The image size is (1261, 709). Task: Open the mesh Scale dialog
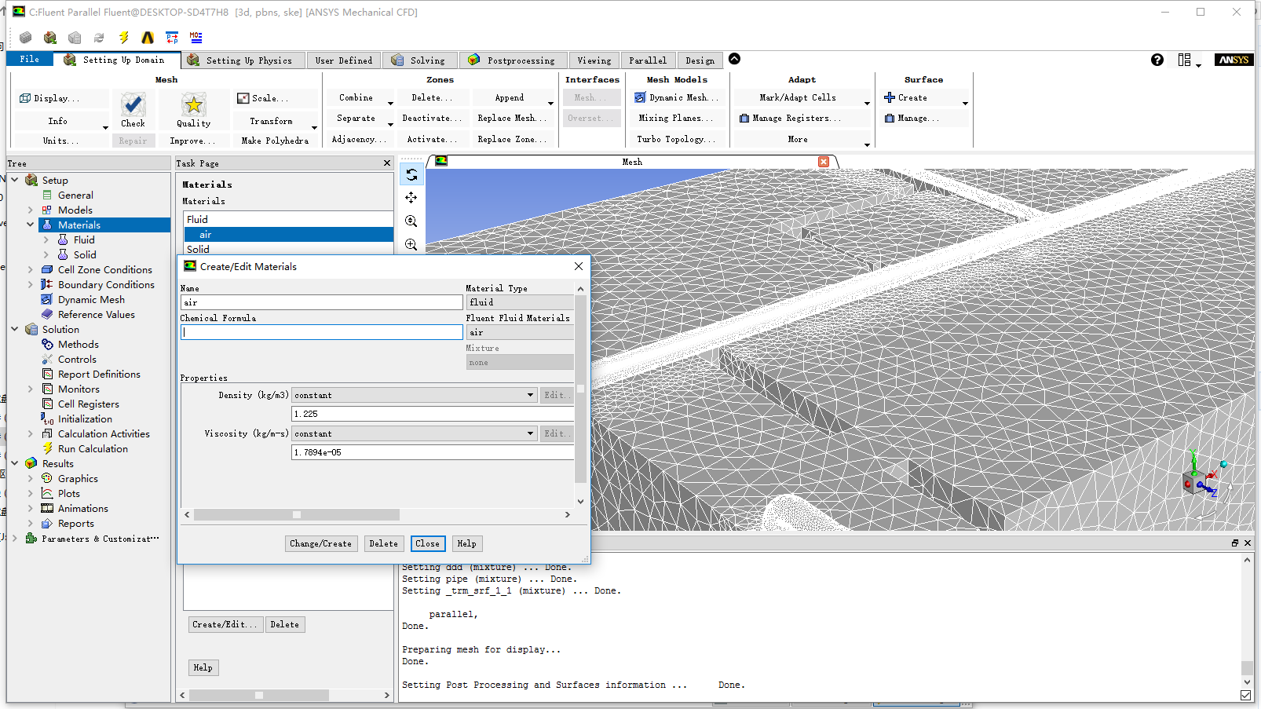(264, 98)
